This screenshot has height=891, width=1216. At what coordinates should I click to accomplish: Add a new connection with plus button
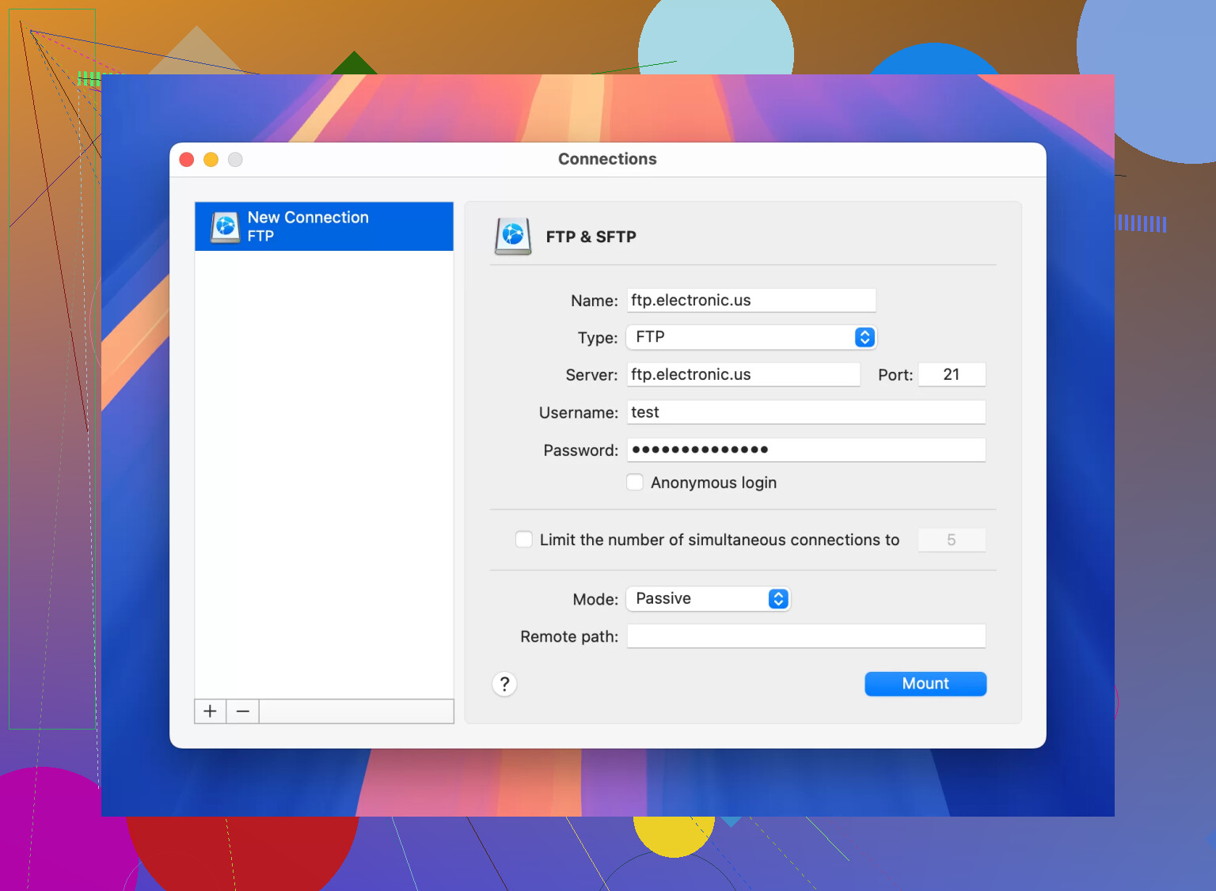pos(210,711)
